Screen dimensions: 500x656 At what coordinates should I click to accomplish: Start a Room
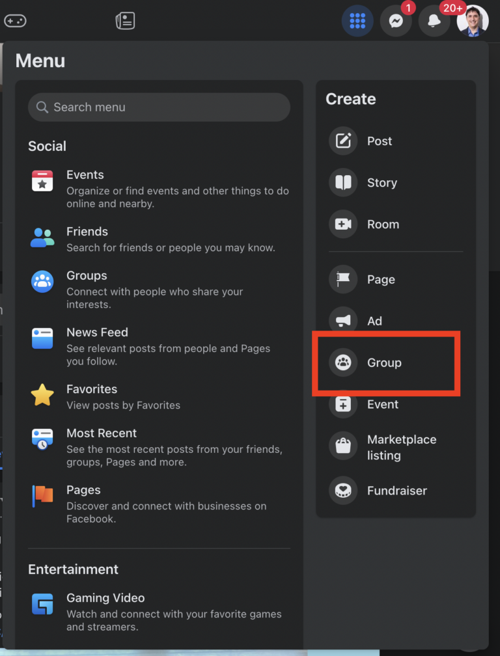(343, 225)
